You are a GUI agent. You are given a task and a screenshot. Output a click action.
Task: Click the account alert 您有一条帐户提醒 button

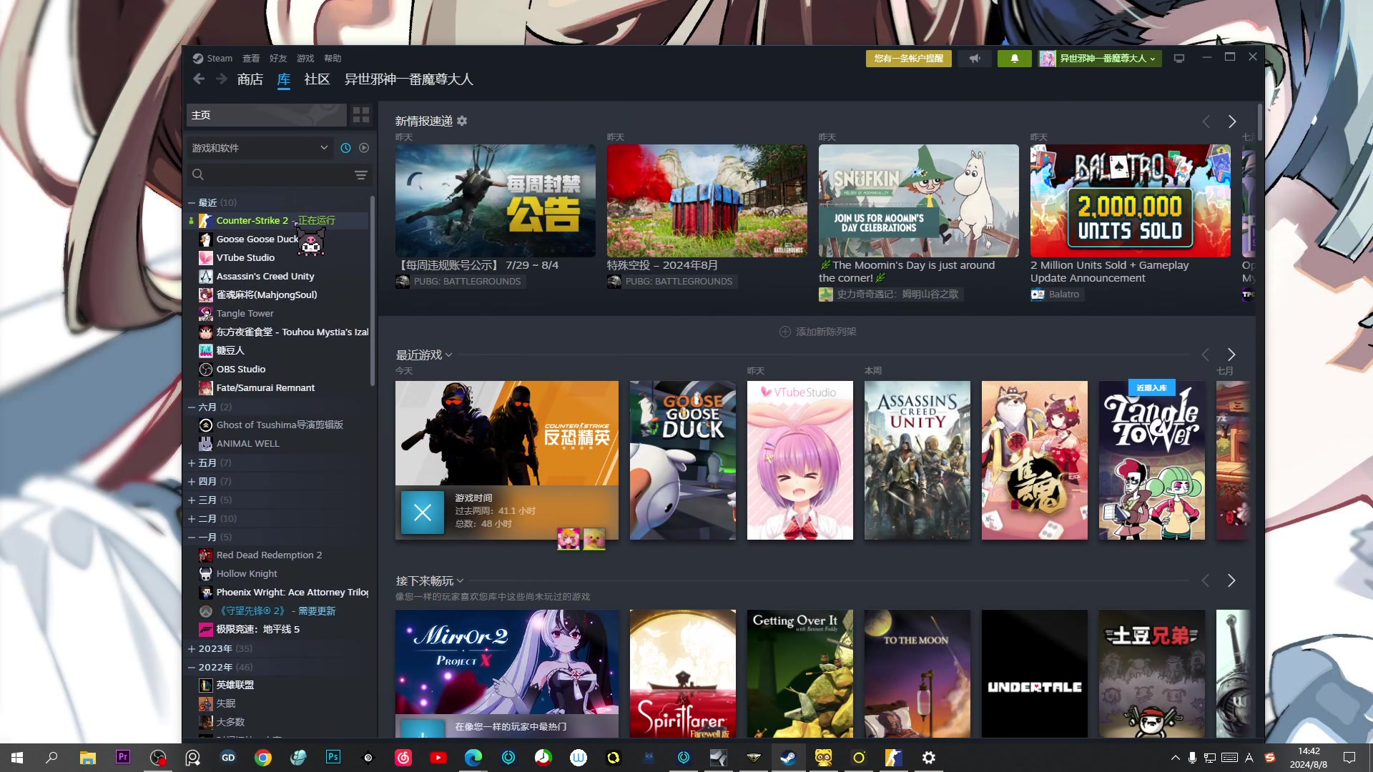[x=908, y=59]
